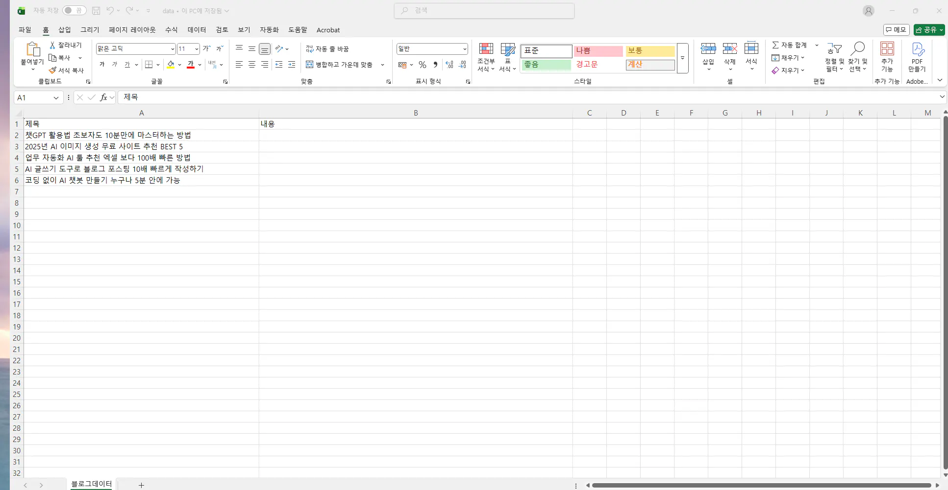Open the number format dropdown
Screen dimensions: 948x490
tap(464, 49)
